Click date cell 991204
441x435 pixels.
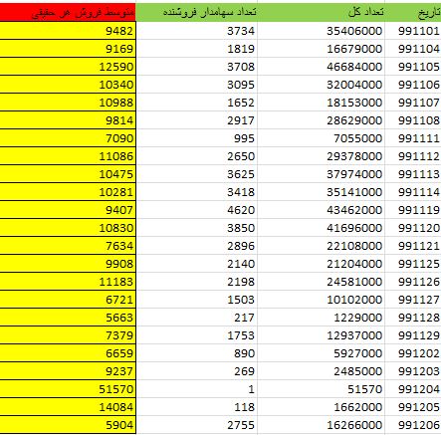click(x=413, y=389)
